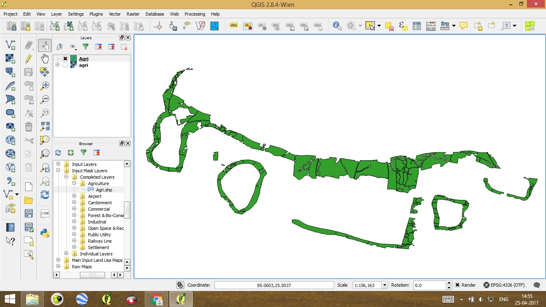
Task: Open the Attribute Table
Action: 417,26
